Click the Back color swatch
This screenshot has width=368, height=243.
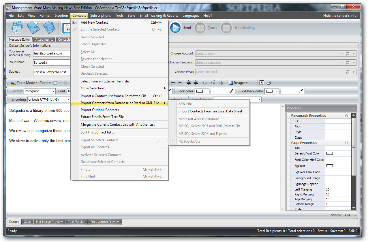point(199,91)
